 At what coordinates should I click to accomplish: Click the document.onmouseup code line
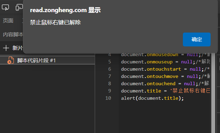tap(166, 62)
